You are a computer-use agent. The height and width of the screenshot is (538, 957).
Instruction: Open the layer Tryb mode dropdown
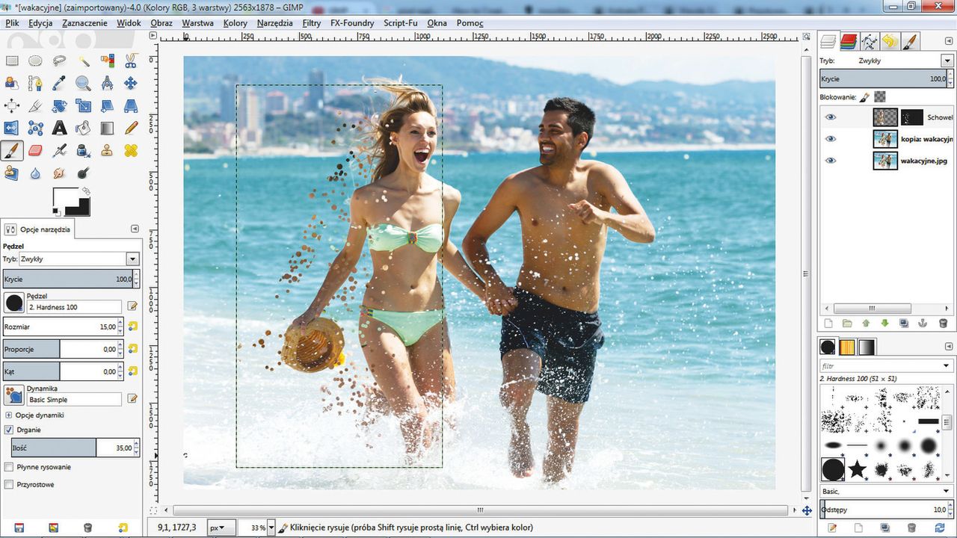[x=947, y=61]
